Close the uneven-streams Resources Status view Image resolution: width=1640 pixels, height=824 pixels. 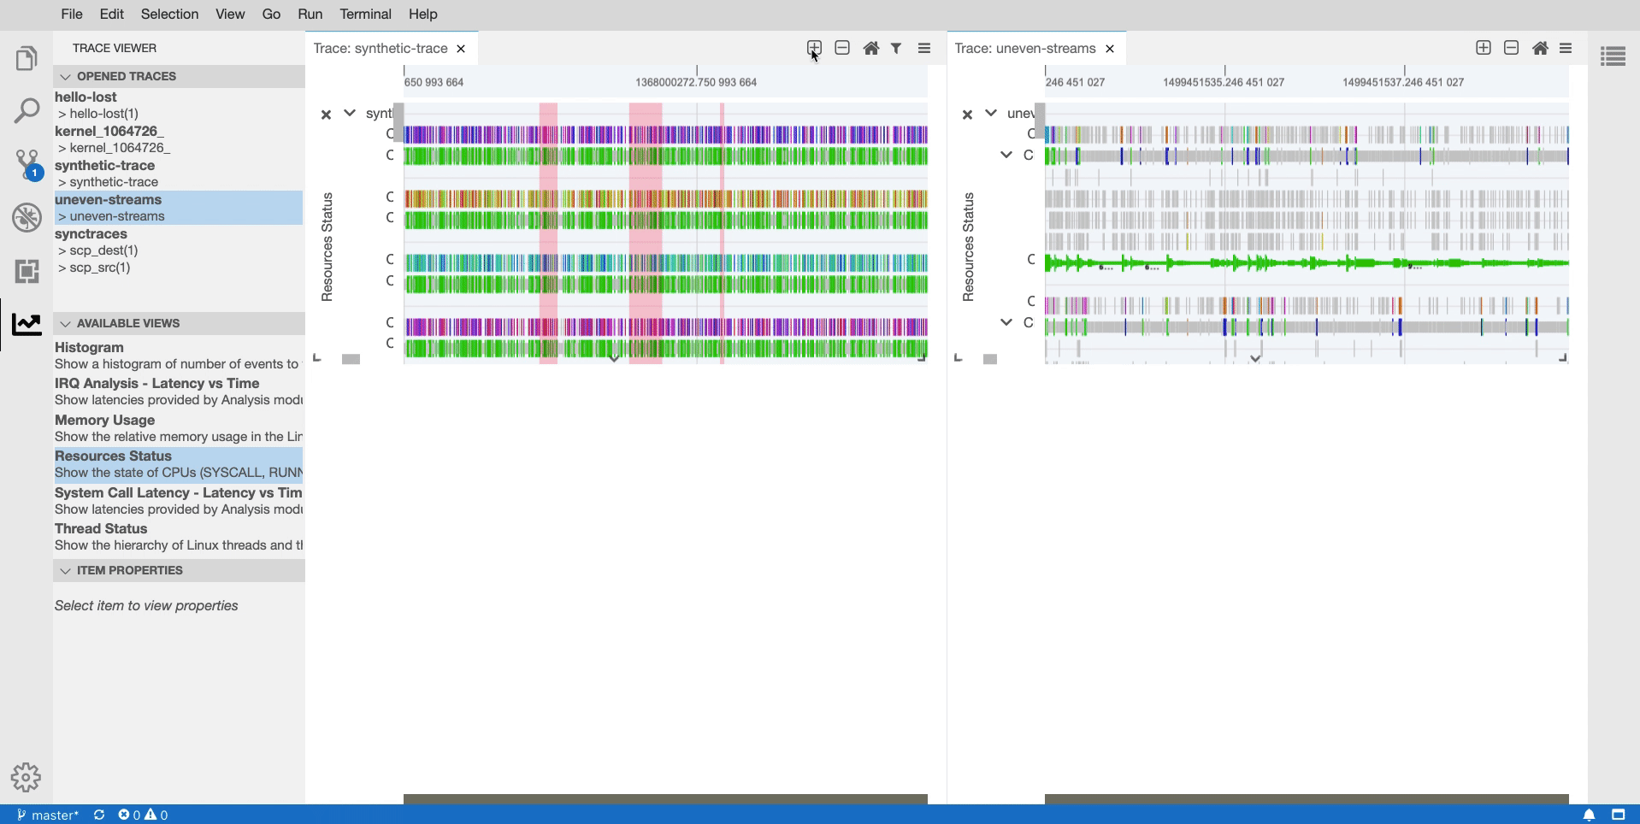[967, 115]
